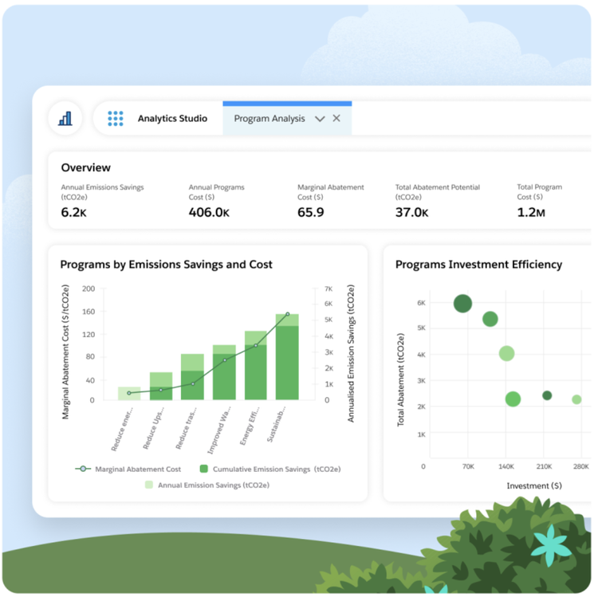Click the Sustainab... bar

pyautogui.click(x=287, y=357)
